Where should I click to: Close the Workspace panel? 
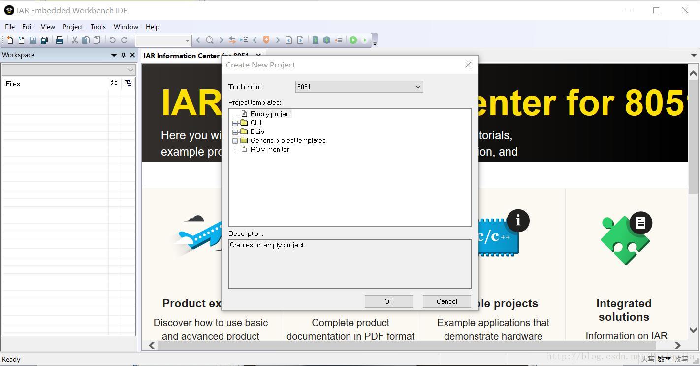tap(132, 55)
